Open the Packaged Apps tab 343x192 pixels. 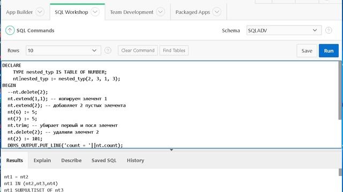(x=192, y=12)
